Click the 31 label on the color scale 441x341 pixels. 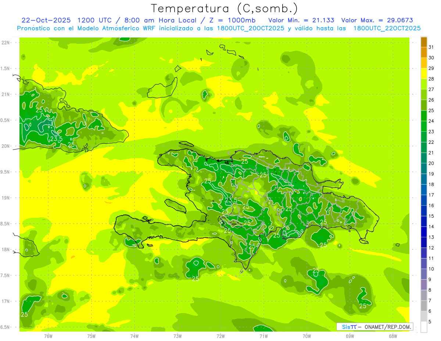(431, 47)
